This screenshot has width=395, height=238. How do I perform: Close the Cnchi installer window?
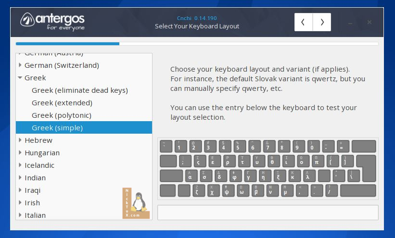coord(370,23)
